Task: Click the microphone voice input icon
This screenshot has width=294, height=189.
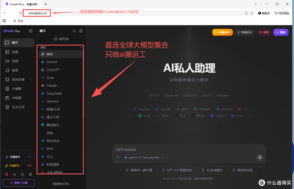Action: click(260, 157)
